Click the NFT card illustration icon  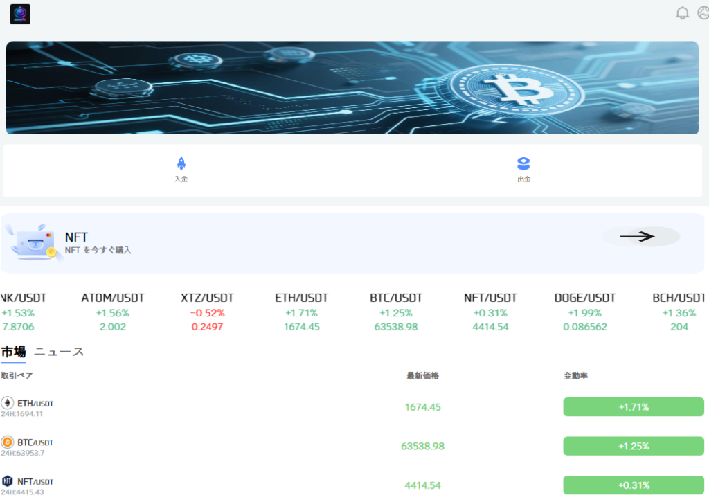pyautogui.click(x=34, y=242)
